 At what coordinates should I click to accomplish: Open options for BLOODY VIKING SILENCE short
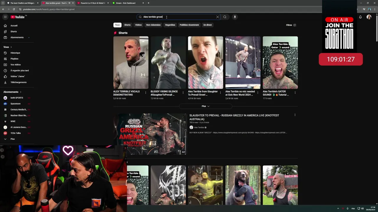(183, 93)
